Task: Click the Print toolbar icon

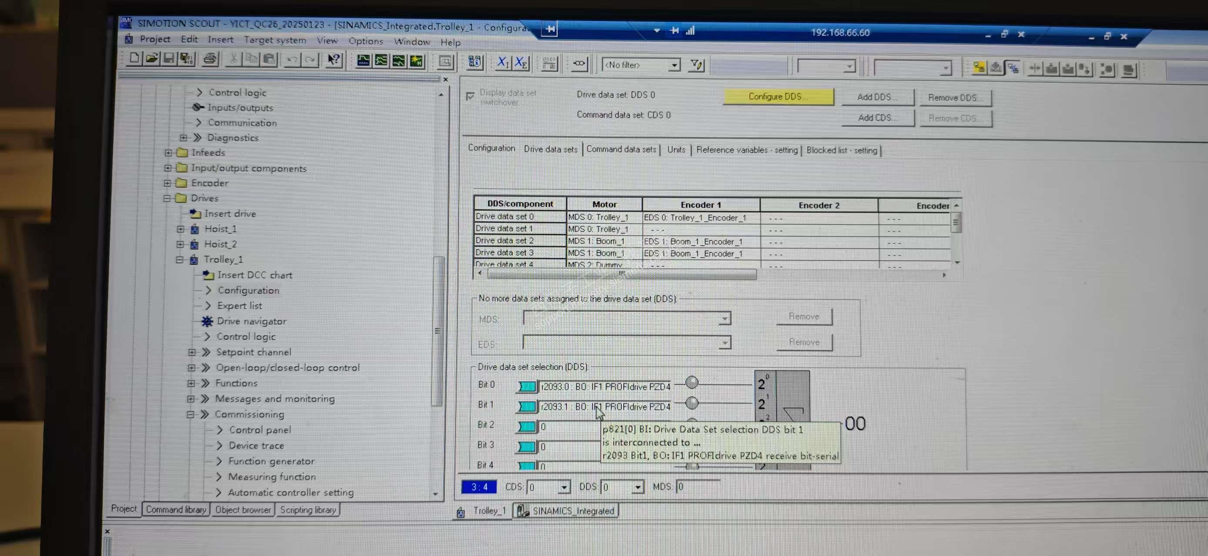Action: click(210, 59)
